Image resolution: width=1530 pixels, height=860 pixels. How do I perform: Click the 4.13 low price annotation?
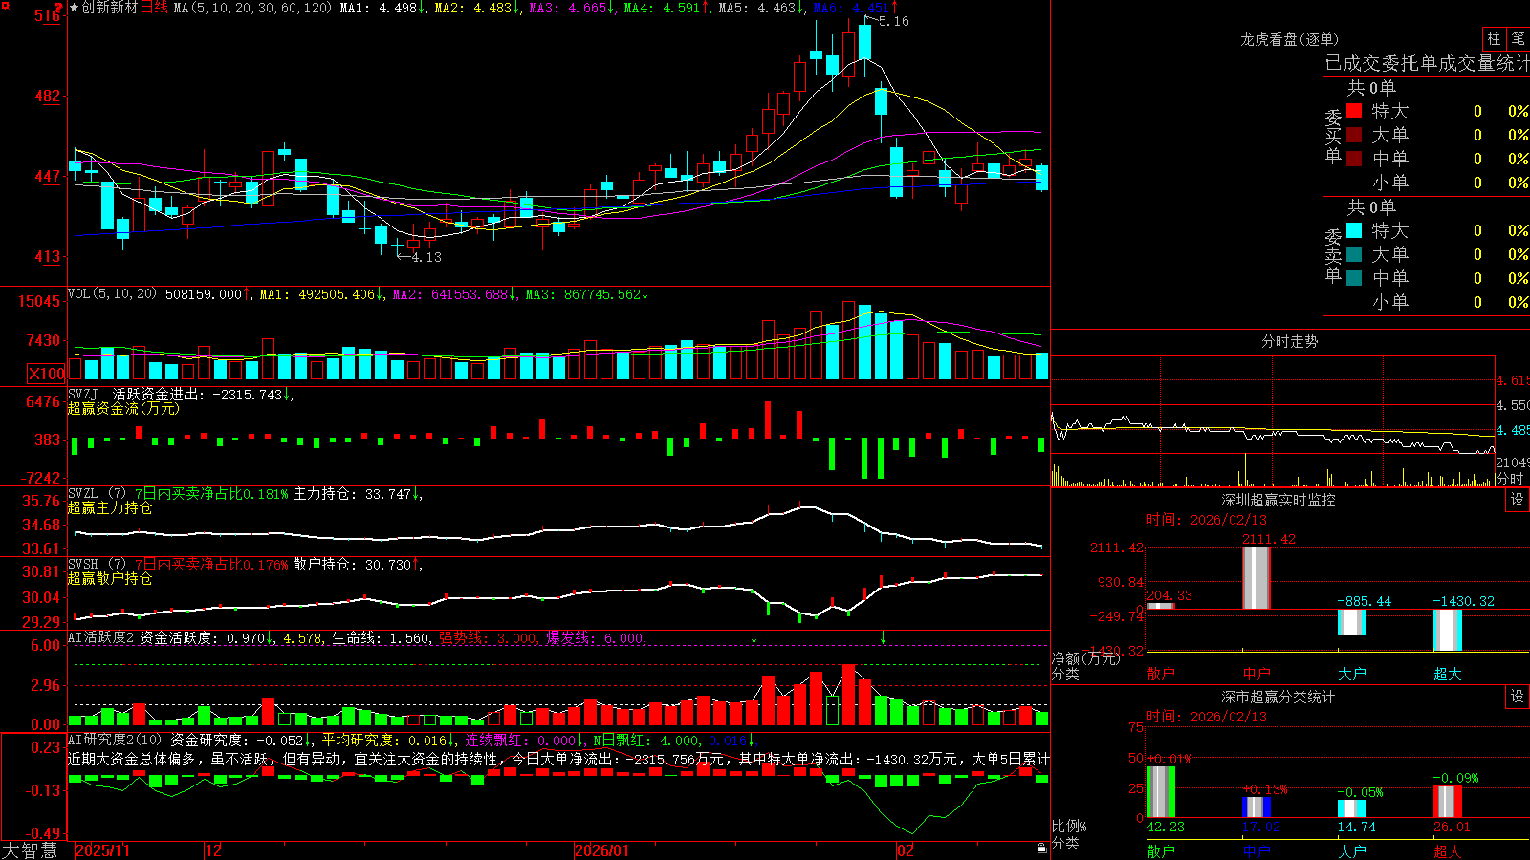click(x=426, y=257)
